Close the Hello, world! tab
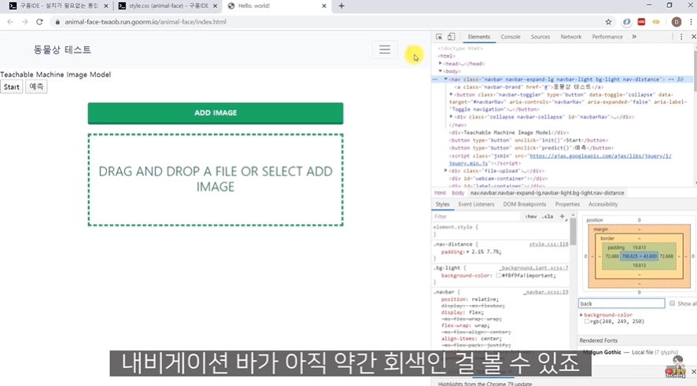The width and height of the screenshot is (697, 386). [324, 6]
